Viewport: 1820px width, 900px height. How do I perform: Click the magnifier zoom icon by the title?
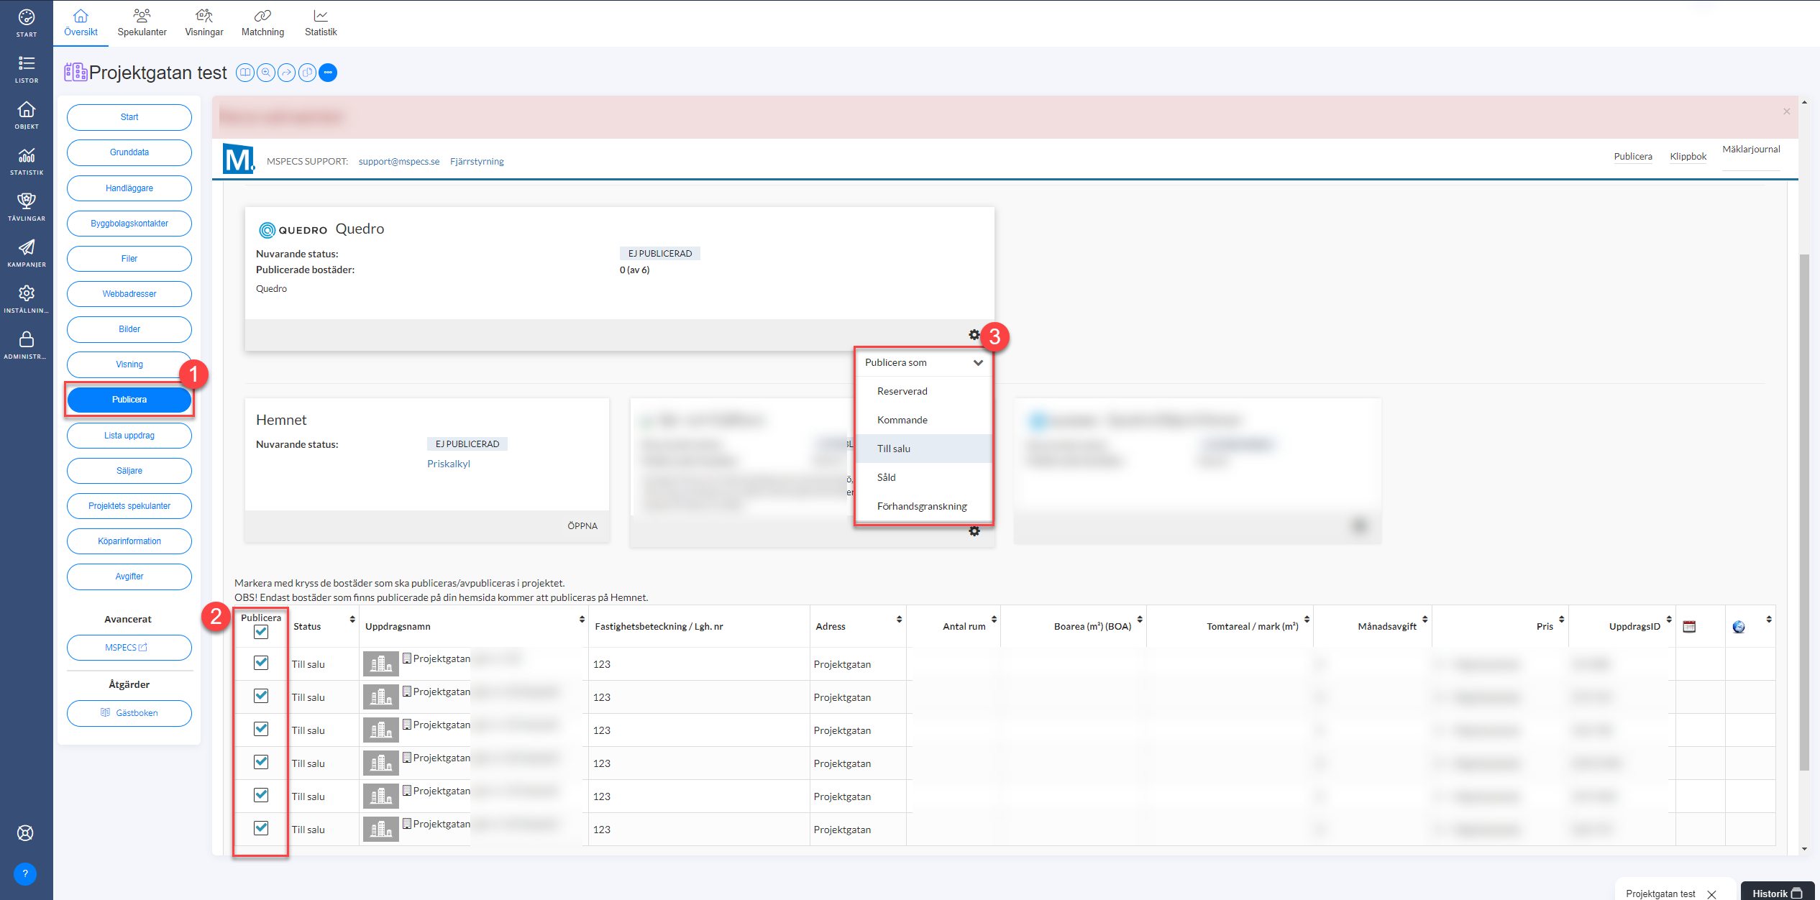pyautogui.click(x=266, y=73)
